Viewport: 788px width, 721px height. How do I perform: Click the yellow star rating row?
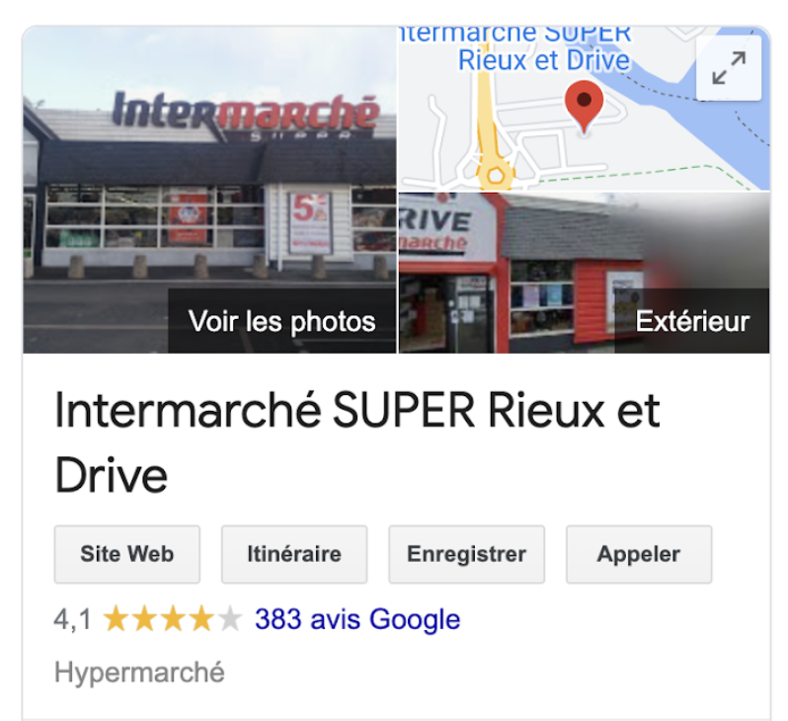pos(173,619)
